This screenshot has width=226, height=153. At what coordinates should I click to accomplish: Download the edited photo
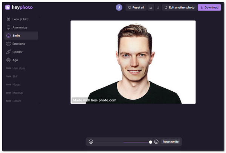click(209, 8)
